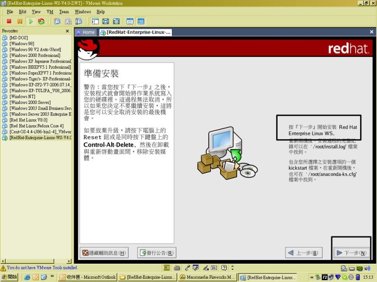Switch to the Home tab
377x282 pixels.
tap(86, 32)
